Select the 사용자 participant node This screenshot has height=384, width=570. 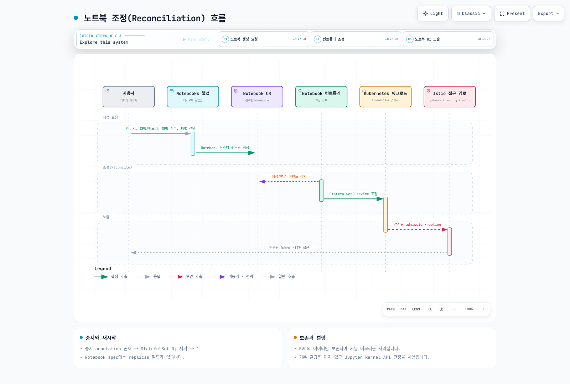tap(129, 97)
